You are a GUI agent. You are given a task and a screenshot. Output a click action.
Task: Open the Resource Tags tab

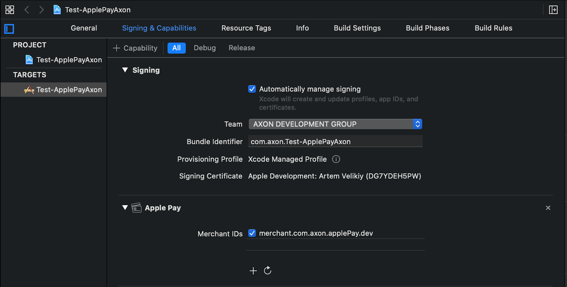point(246,28)
